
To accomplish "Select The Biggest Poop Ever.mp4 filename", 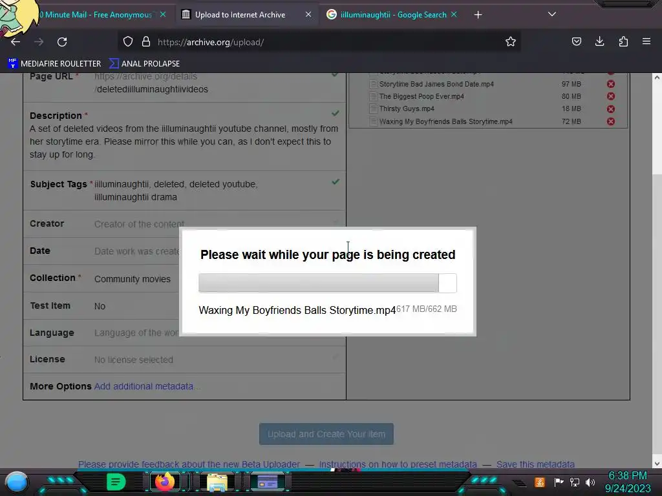I will click(x=422, y=96).
